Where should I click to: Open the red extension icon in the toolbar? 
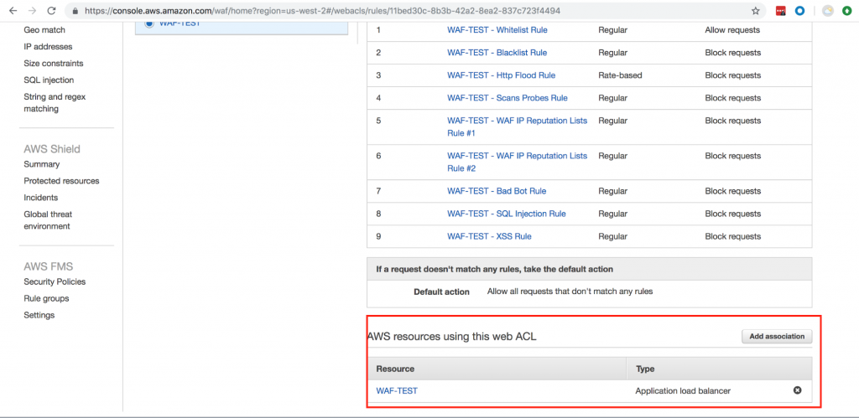coord(781,10)
